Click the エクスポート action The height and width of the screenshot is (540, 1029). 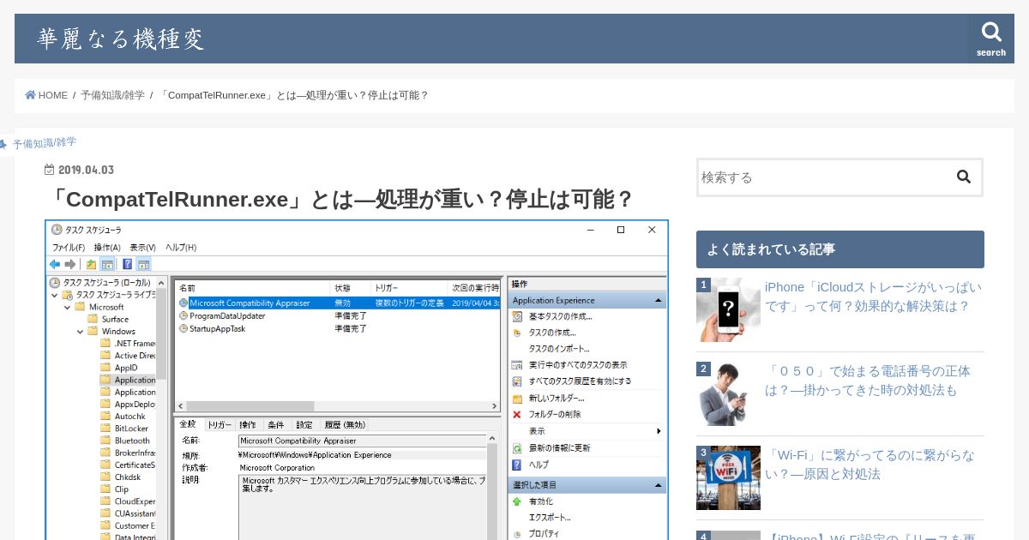pyautogui.click(x=550, y=518)
